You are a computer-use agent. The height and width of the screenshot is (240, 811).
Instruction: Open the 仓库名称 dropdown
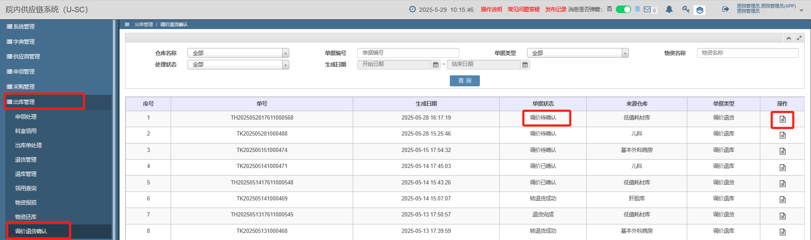(238, 53)
